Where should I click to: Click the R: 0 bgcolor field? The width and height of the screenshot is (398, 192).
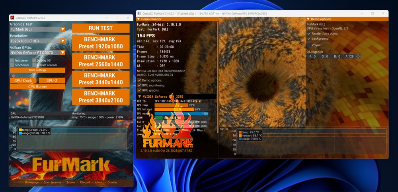click(x=312, y=56)
